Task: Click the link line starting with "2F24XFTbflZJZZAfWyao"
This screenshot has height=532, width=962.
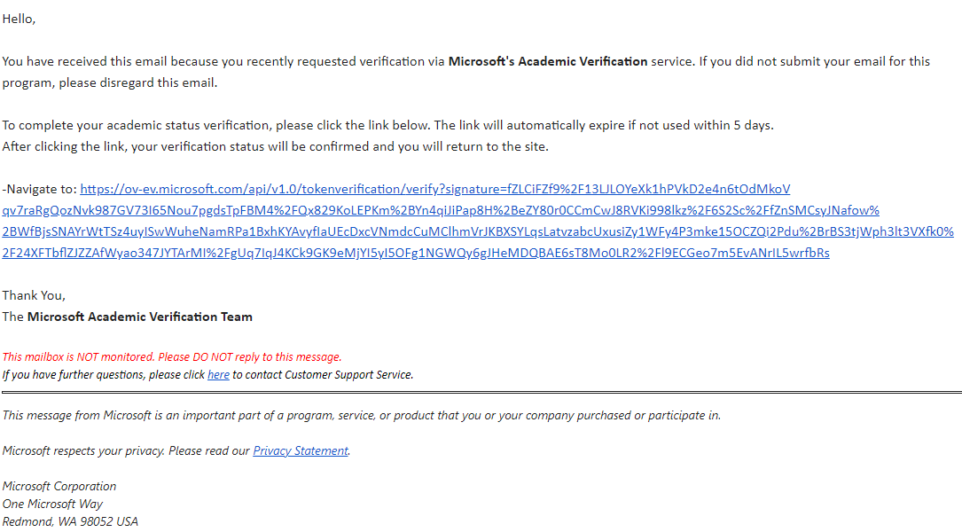Action: (415, 253)
